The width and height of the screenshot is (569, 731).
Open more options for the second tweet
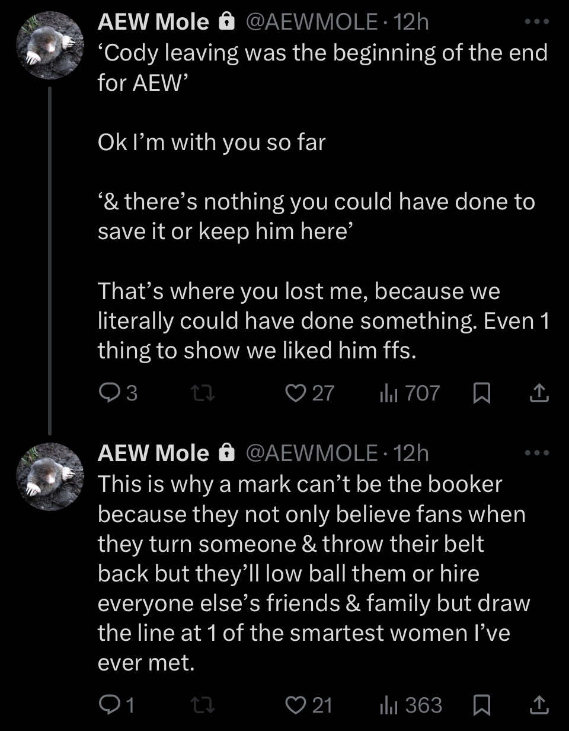pos(538,453)
